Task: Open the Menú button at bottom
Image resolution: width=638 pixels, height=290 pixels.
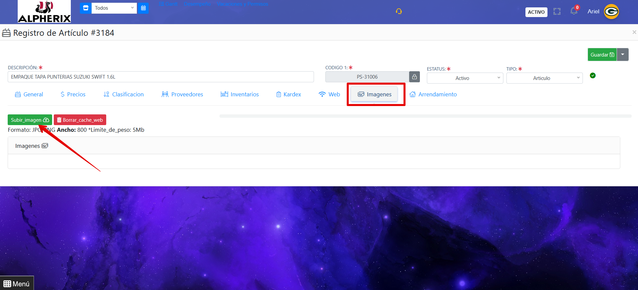Action: pos(17,283)
